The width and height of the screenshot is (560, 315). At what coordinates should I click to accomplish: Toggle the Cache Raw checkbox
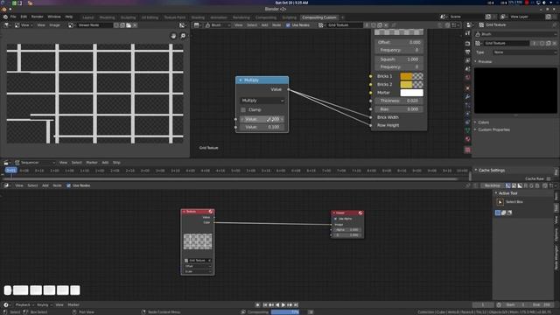click(549, 178)
